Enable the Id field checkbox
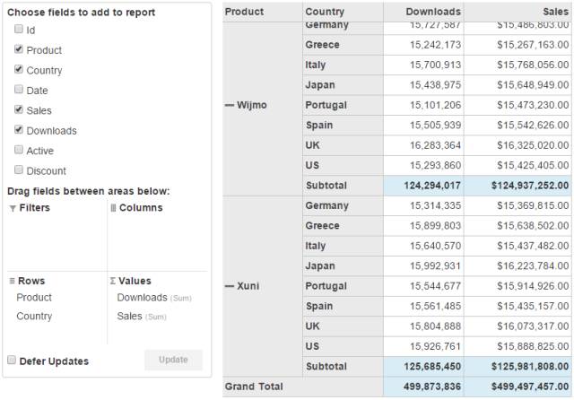The width and height of the screenshot is (574, 400). (19, 30)
